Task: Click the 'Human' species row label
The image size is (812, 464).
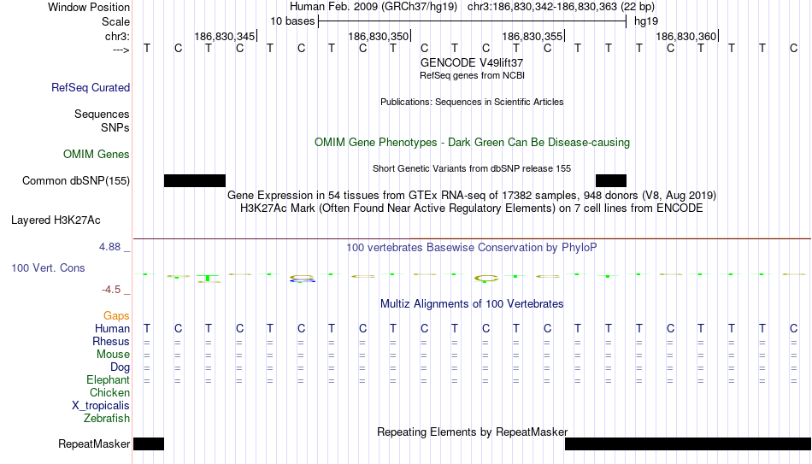Action: (112, 328)
